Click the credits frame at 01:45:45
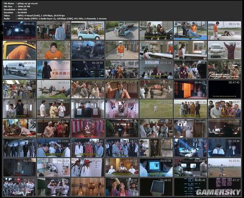 click(x=190, y=187)
